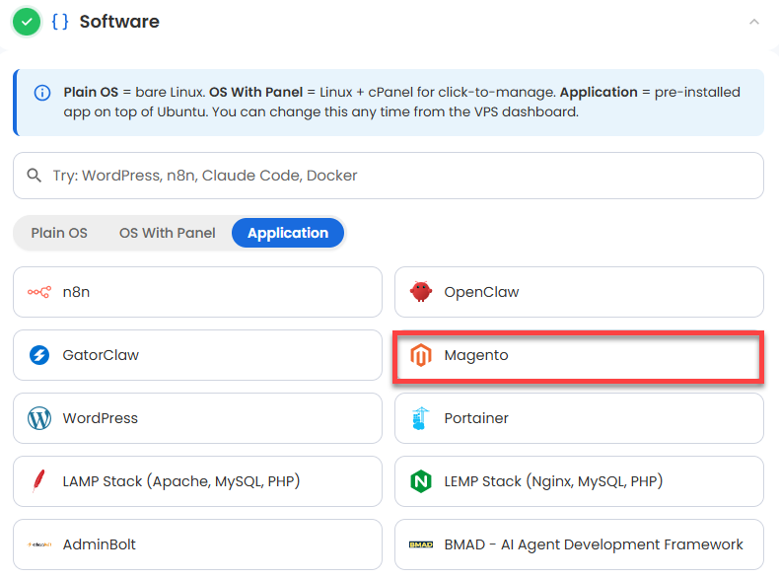Focus the software search field
This screenshot has height=579, width=779.
(389, 176)
